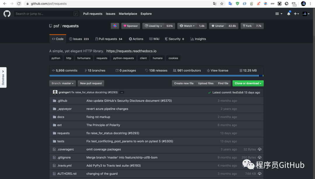Open the Clone or download dropdown
Screen dimensions: 315x179
[x=248, y=83]
